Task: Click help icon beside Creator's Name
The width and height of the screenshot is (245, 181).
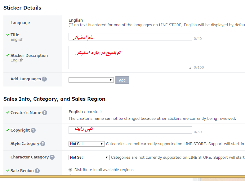Action: tap(45, 113)
